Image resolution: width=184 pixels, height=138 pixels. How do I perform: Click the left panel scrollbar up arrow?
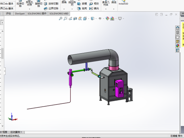[x=2, y=31]
